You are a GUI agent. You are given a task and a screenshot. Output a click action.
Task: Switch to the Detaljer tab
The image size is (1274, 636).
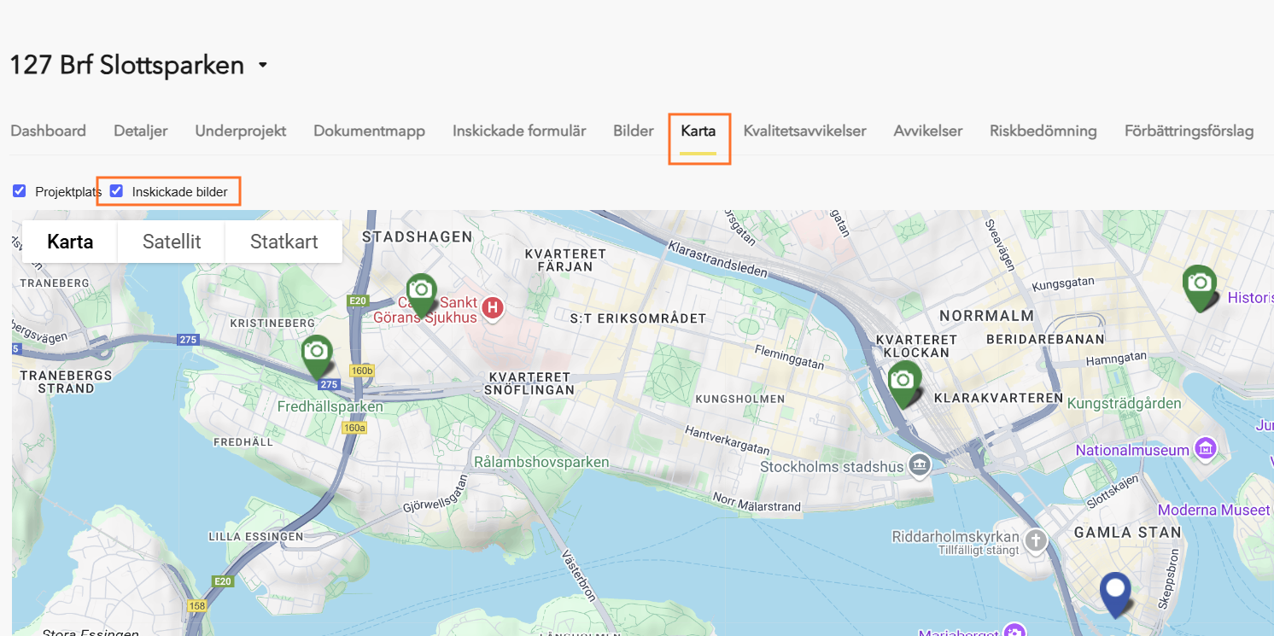tap(141, 131)
